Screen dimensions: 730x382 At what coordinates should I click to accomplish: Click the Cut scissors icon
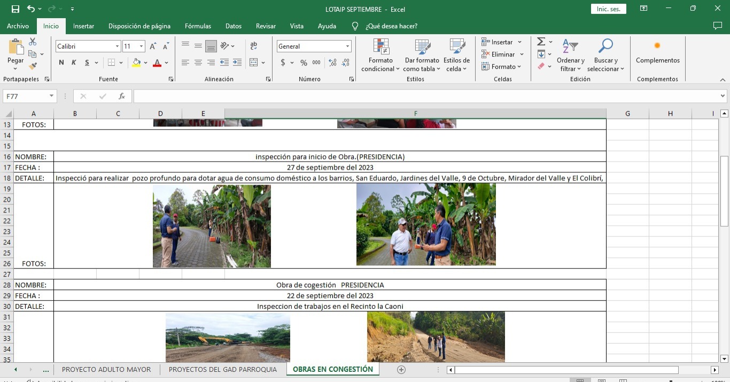coord(33,42)
